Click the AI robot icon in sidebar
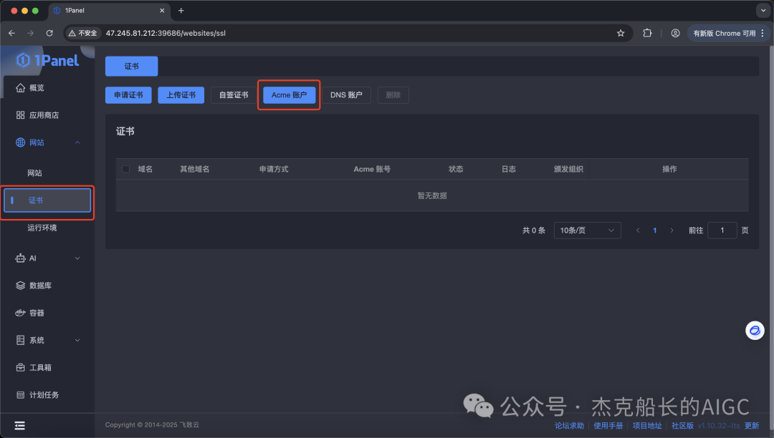774x438 pixels. pos(20,258)
